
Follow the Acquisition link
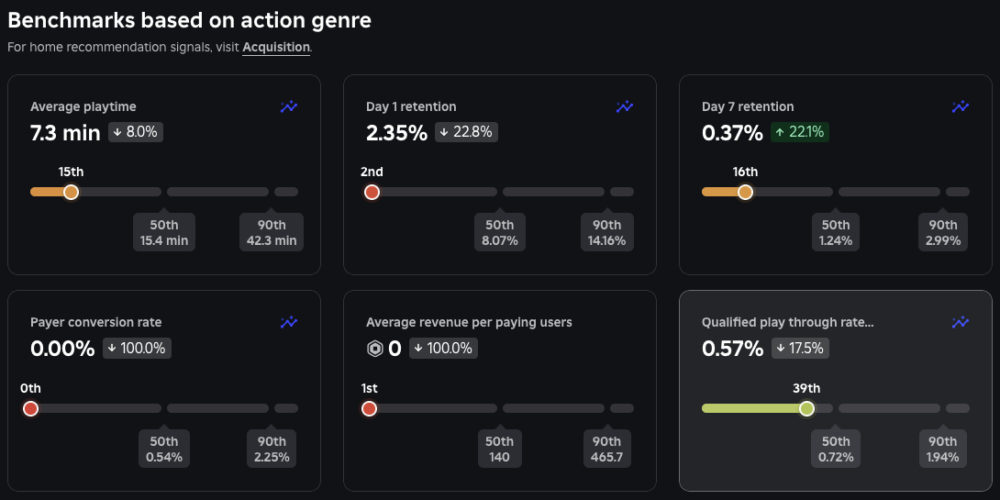[x=276, y=47]
